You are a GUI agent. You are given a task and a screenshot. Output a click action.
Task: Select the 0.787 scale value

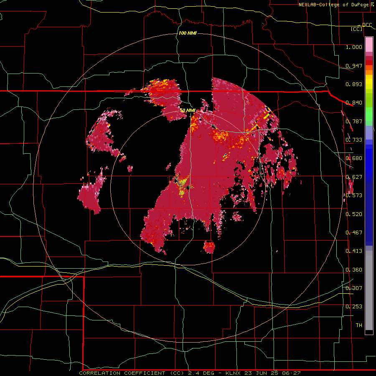point(354,121)
